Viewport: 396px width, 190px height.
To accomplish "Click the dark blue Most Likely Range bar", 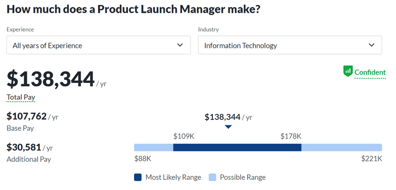I will pos(237,148).
